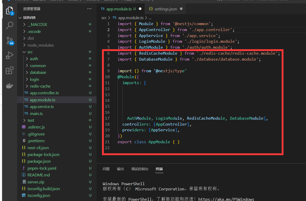Toggle the modified-file dot on settings.json tab
This screenshot has width=306, height=201.
[x=181, y=9]
